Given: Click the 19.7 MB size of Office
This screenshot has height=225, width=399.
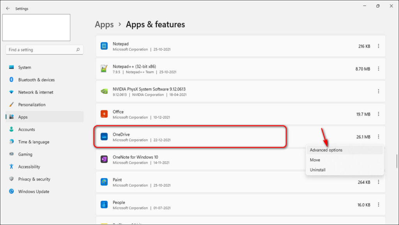Looking at the screenshot, I should coord(363,114).
